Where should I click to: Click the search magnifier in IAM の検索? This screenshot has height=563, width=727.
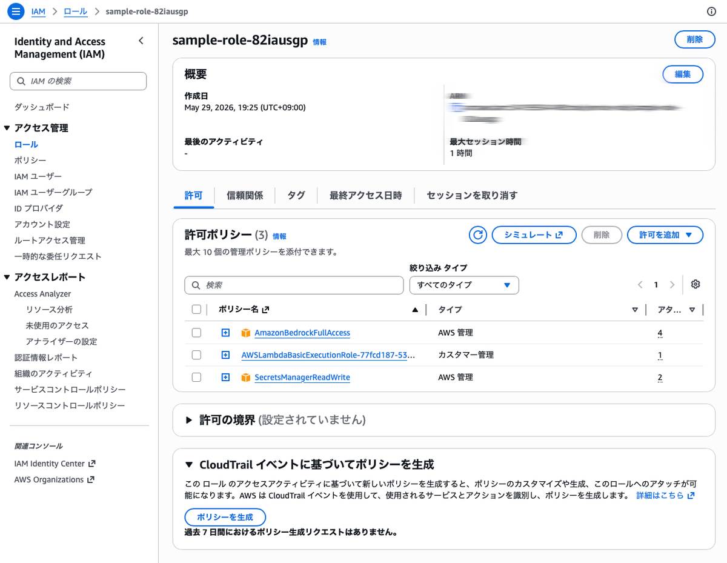22,81
